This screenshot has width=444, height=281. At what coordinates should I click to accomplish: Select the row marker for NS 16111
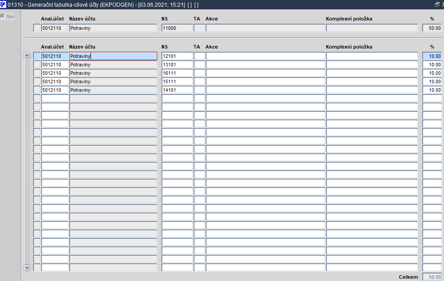pos(37,73)
